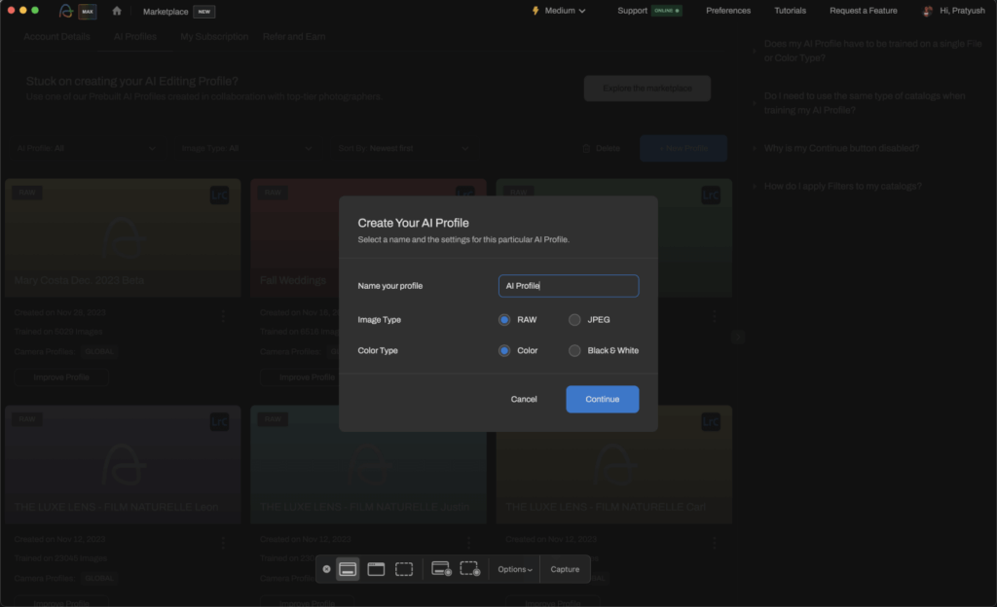This screenshot has width=997, height=607.
Task: Select the Record Selected Portion icon
Action: pos(471,569)
